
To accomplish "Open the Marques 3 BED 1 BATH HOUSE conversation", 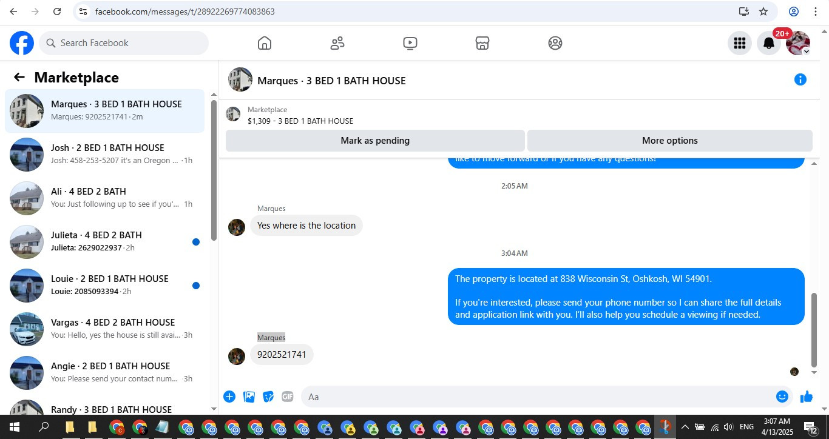I will (x=104, y=110).
